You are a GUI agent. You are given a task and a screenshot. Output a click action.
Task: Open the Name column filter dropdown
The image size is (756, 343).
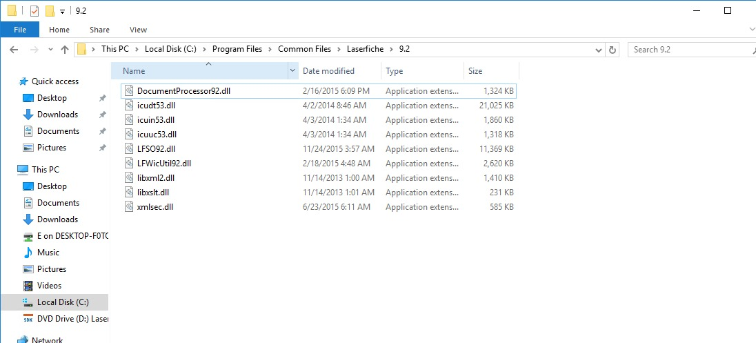[x=292, y=71]
